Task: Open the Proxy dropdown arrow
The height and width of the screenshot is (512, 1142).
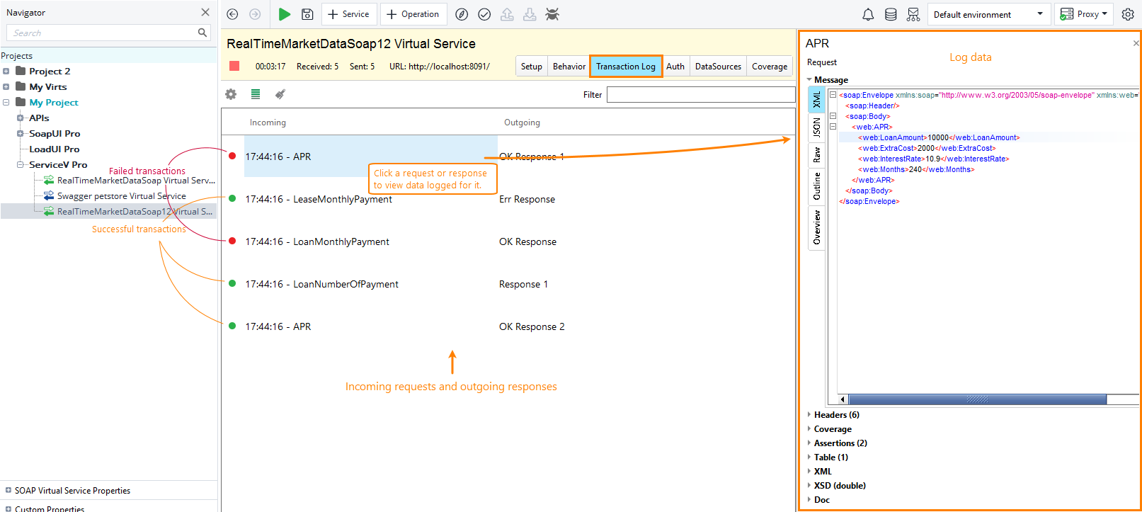Action: pos(1104,14)
